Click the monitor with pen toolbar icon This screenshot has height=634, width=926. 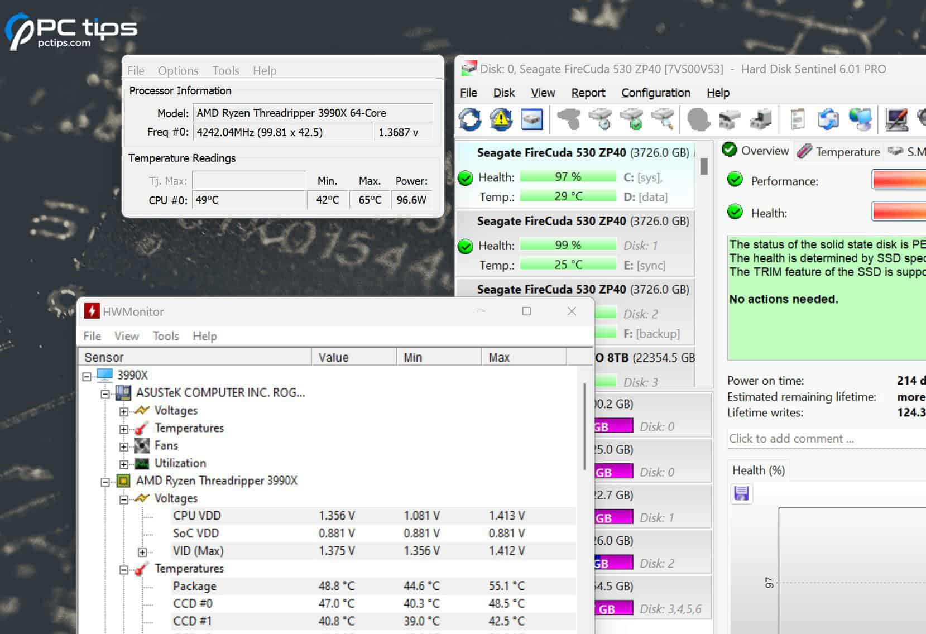tap(897, 119)
